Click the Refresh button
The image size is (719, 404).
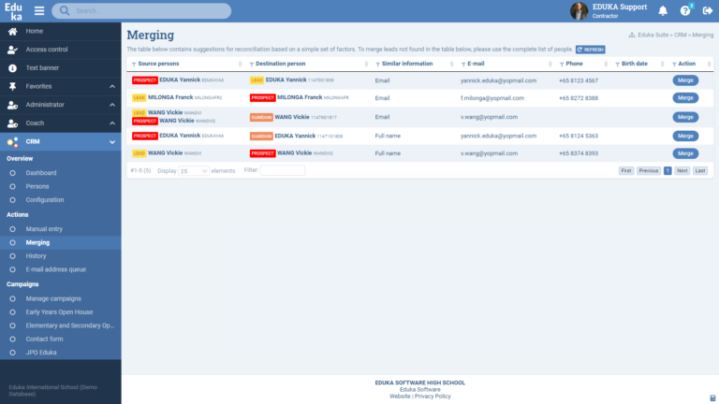click(x=590, y=50)
